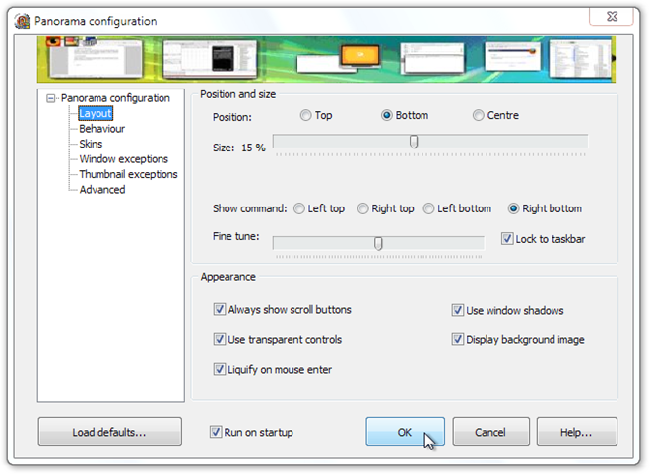The image size is (650, 474).
Task: Click the Cancel button
Action: tap(490, 432)
